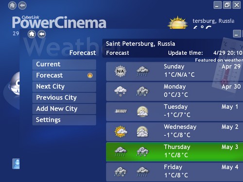Screen dimensions: 243x182
Task: Minimize the PowerCinema main window
Action: coord(217,5)
